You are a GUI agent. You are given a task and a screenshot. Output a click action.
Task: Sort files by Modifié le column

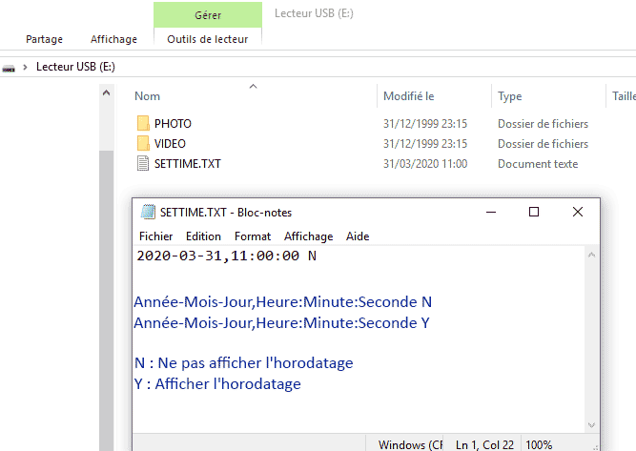click(x=408, y=96)
